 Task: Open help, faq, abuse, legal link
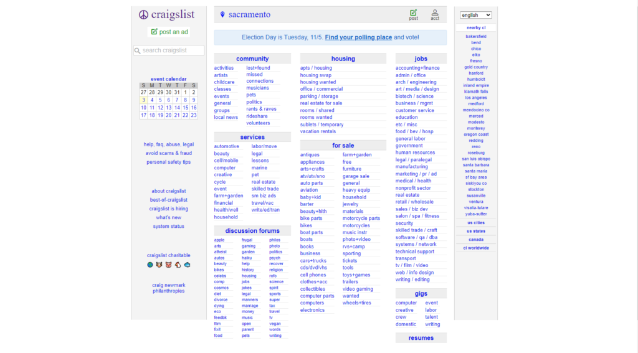(x=168, y=144)
